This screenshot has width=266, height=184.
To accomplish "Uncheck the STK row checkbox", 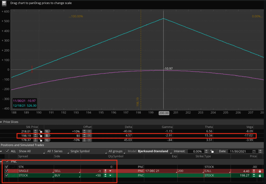I will [x=6, y=167].
